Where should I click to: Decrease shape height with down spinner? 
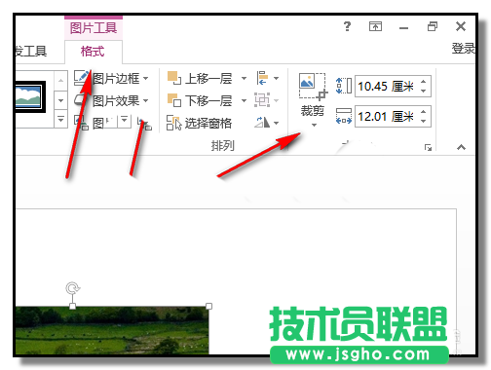point(424,91)
